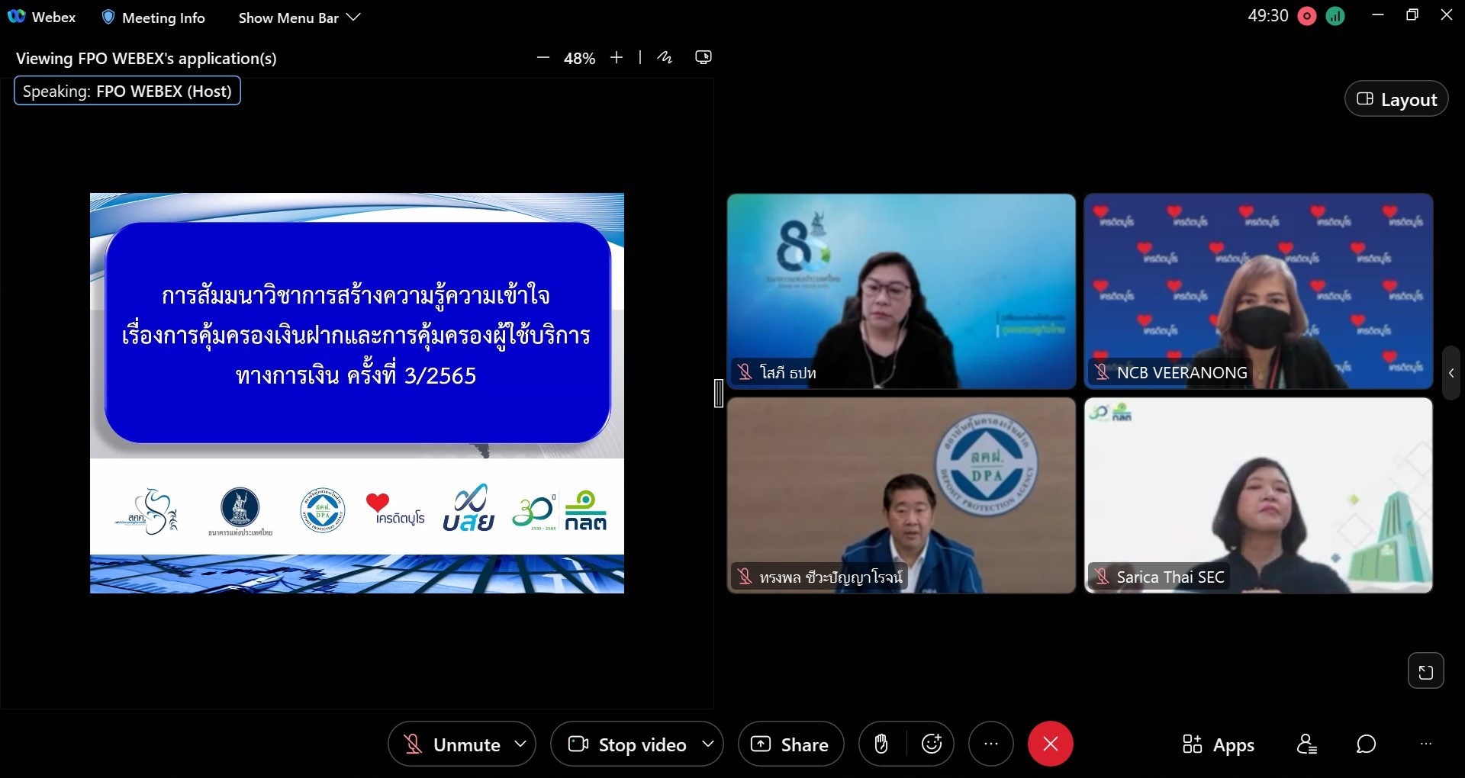Unmute the microphone
The image size is (1465, 778).
coord(451,744)
